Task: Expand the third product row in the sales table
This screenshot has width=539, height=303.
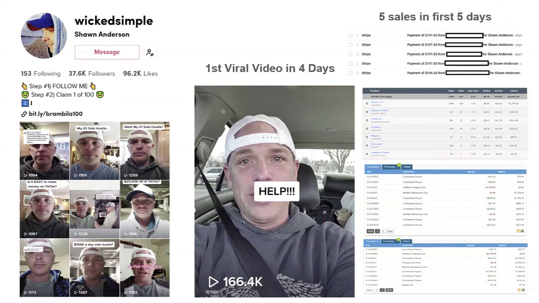Action: (367, 120)
